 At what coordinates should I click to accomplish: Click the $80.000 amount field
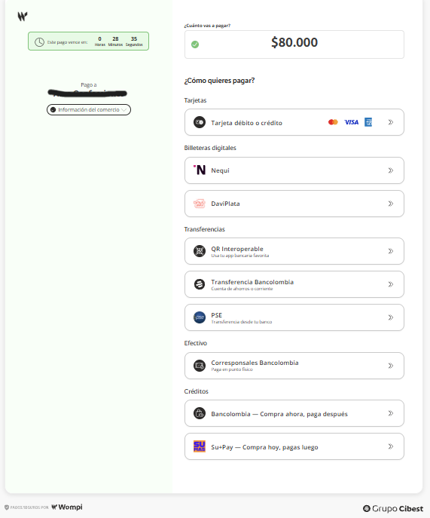pos(294,44)
